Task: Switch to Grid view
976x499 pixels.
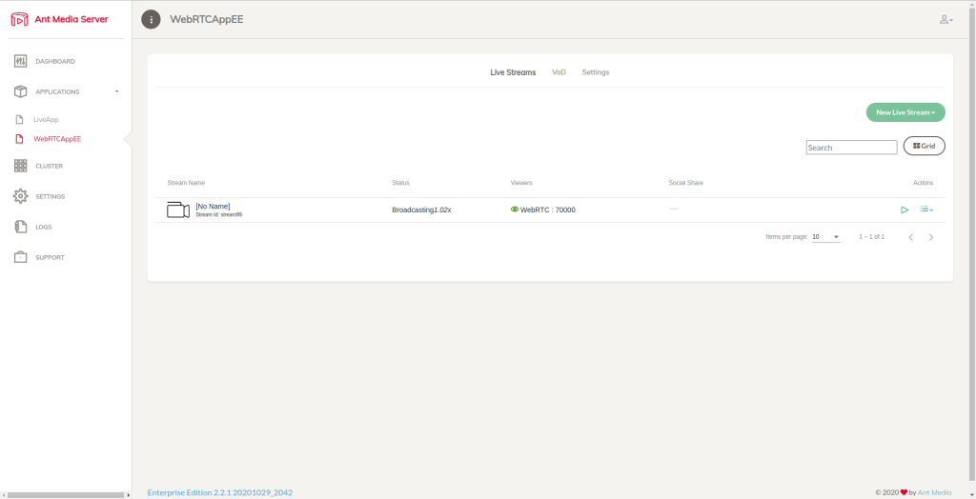Action: (925, 146)
